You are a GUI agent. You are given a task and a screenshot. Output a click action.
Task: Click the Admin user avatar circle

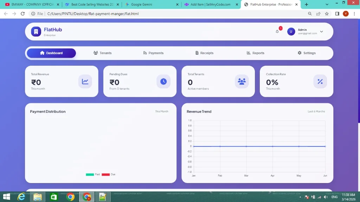[291, 32]
